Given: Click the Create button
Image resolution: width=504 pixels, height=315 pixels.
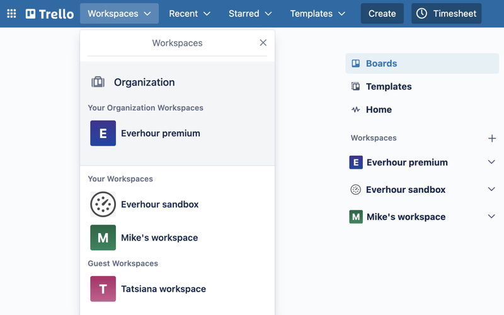Looking at the screenshot, I should (382, 13).
